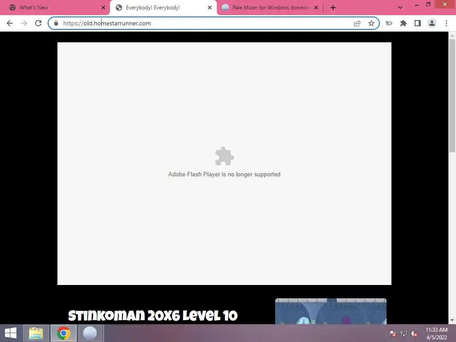456x342 pixels.
Task: Click the extension icon next to the puzzle icon
Action: click(389, 23)
